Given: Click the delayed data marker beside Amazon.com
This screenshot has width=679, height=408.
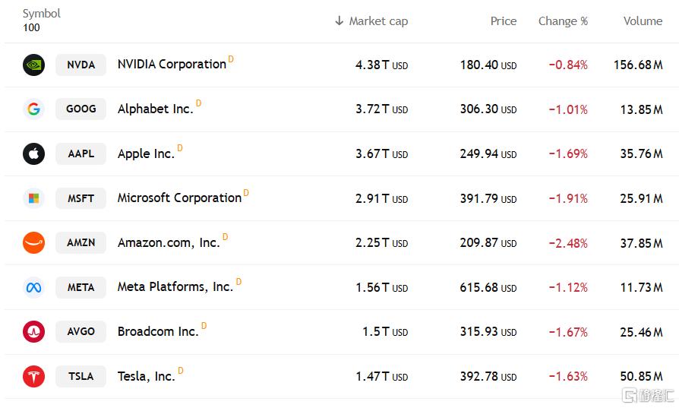Looking at the screenshot, I should (x=226, y=237).
